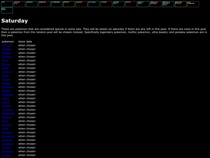Select the RANDOM pool box
Image resolution: width=210 pixels, height=158 pixels.
click(x=81, y=4)
